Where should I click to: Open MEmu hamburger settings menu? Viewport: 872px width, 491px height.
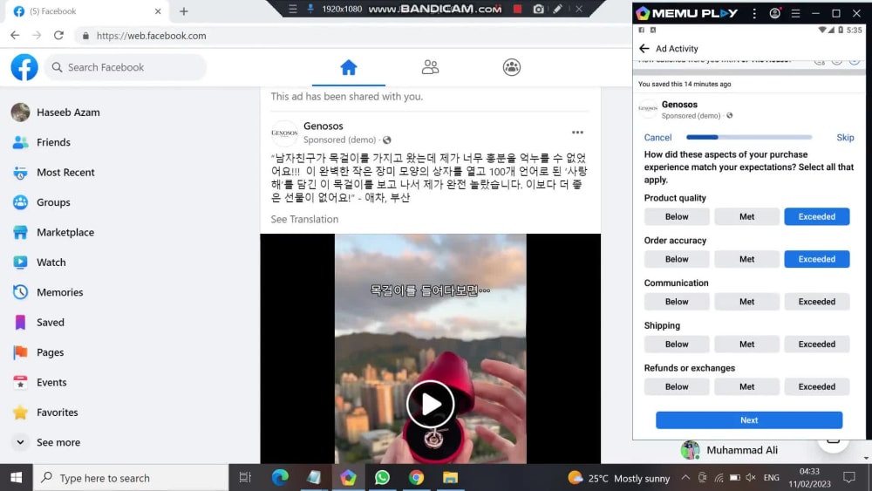(x=796, y=13)
